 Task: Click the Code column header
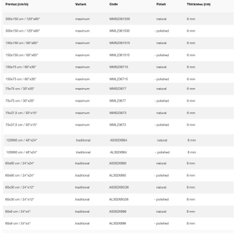(x=113, y=4)
